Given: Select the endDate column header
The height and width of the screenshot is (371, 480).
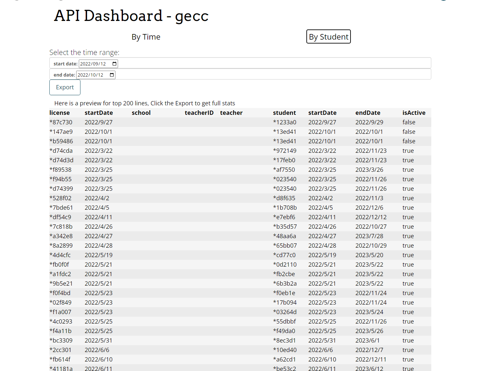Looking at the screenshot, I should (x=368, y=113).
